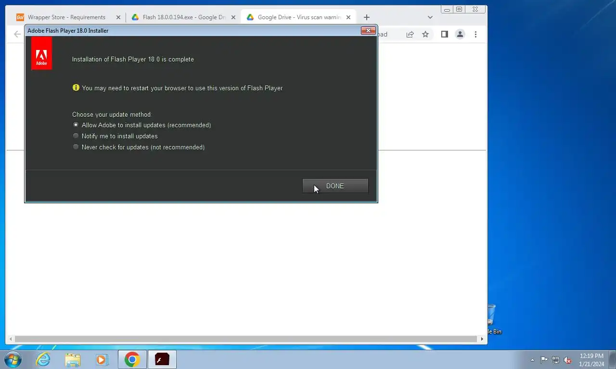Switch to Flash 18.0.0.194.exe Google Drive tab

tap(184, 17)
